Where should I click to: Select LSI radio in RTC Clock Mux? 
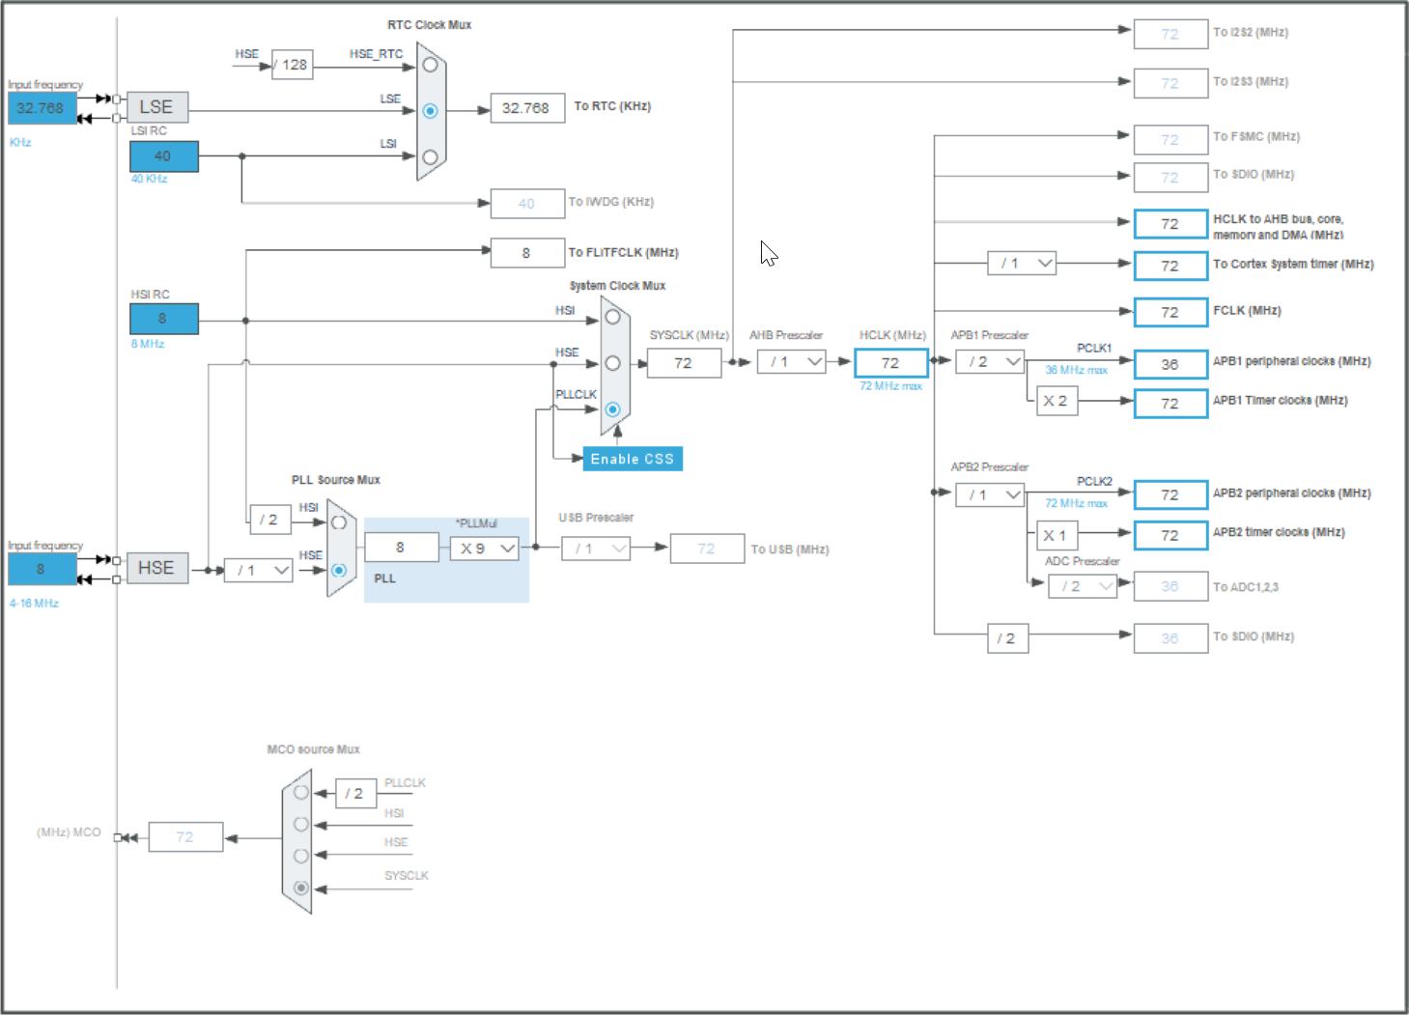click(430, 156)
